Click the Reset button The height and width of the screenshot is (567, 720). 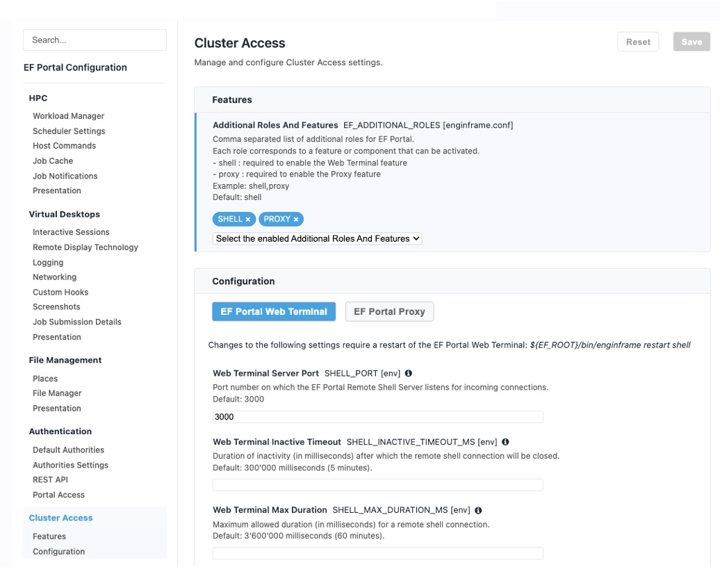[x=637, y=42]
